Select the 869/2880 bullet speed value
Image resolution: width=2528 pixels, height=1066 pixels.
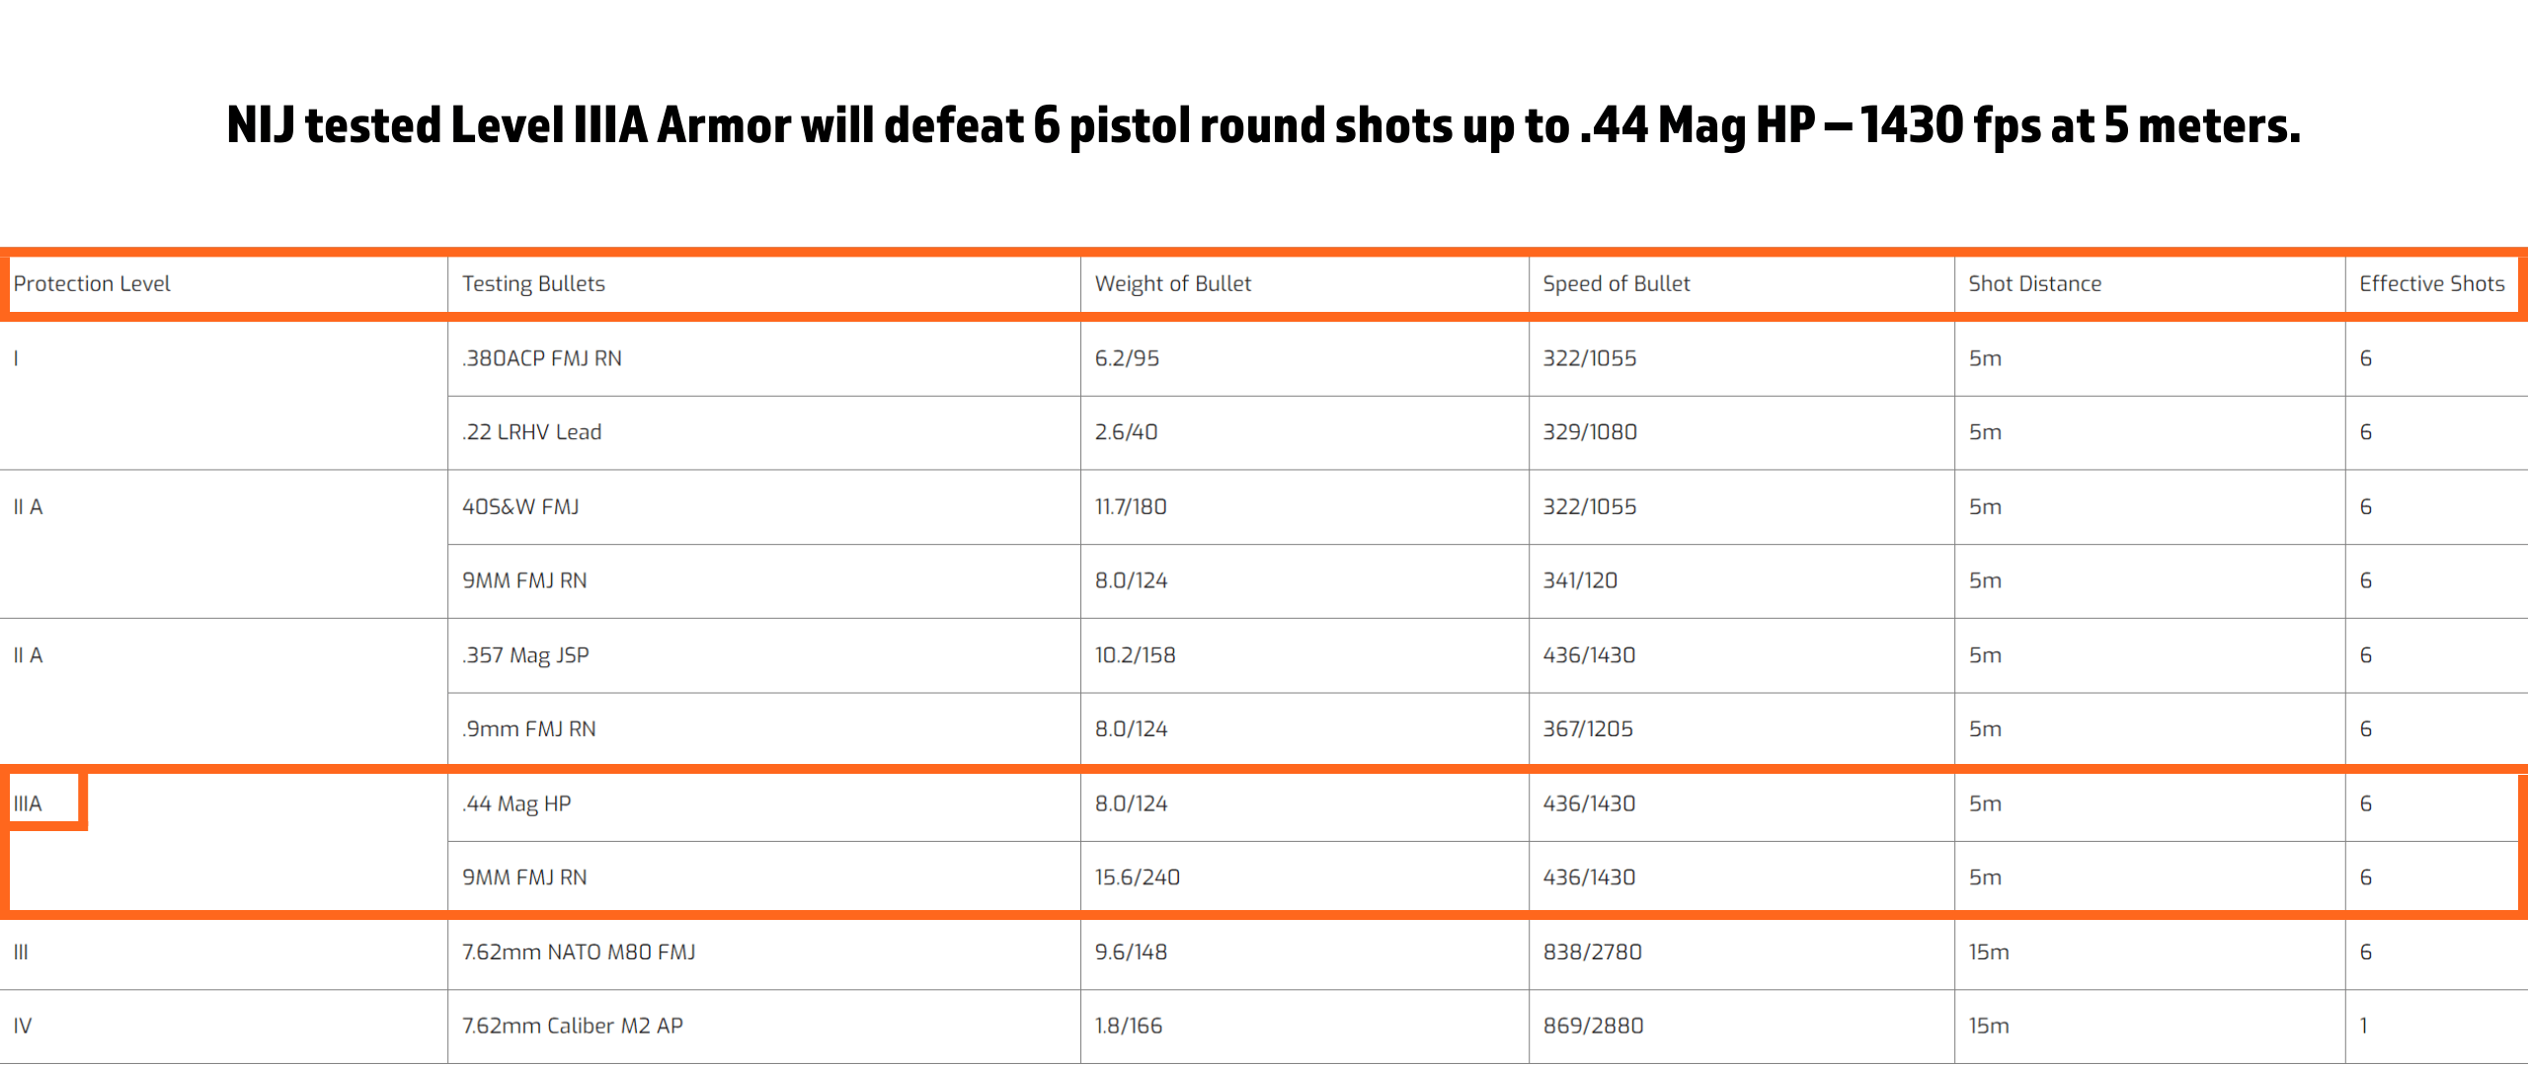(x=1593, y=1027)
